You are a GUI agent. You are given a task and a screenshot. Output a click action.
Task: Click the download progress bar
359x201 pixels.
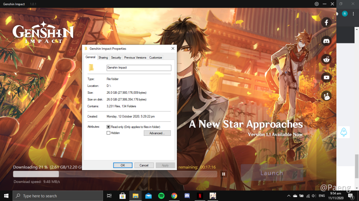(115, 174)
